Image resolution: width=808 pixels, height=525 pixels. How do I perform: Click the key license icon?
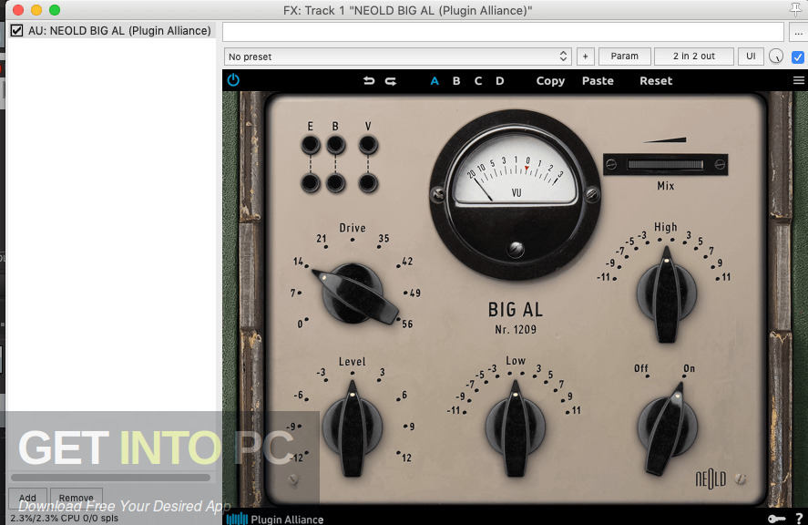pyautogui.click(x=776, y=519)
